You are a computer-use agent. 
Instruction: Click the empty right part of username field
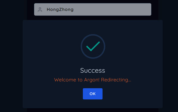click(x=113, y=9)
